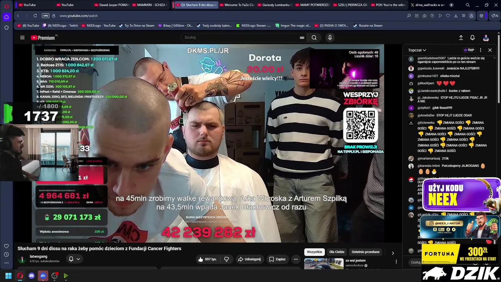Like the video with 597 tys. thumbs-up

point(207,259)
